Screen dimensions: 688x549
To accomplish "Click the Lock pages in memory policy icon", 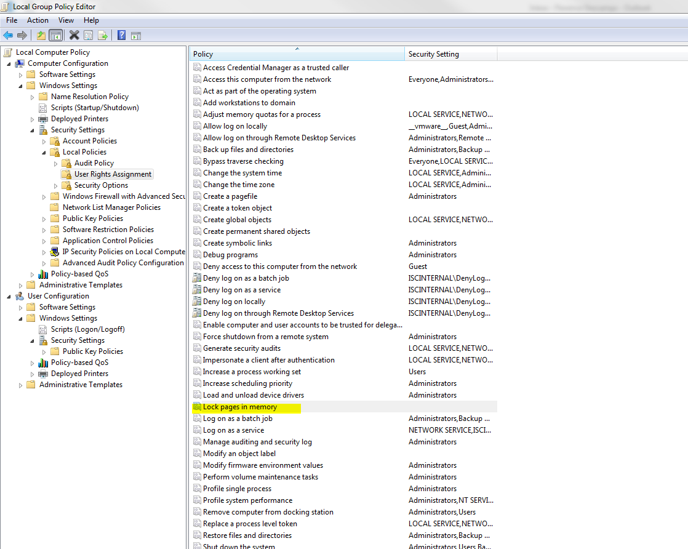I will coord(197,407).
